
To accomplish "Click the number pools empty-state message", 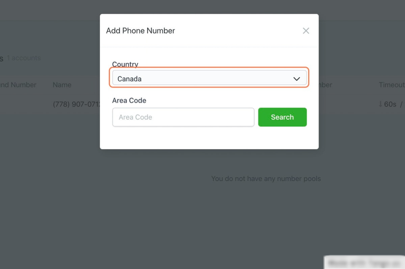I will [266, 178].
